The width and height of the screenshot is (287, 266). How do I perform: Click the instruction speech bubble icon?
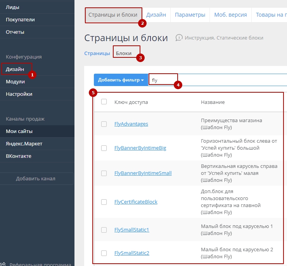(179, 38)
